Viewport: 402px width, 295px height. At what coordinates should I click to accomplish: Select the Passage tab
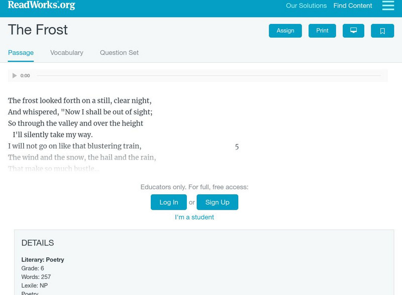click(21, 53)
